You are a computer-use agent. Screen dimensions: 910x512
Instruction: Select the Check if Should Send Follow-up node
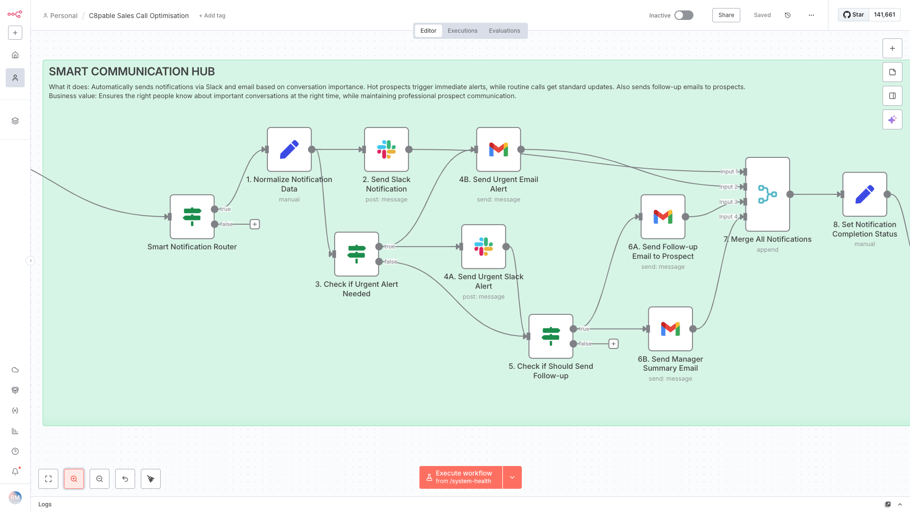(x=551, y=336)
